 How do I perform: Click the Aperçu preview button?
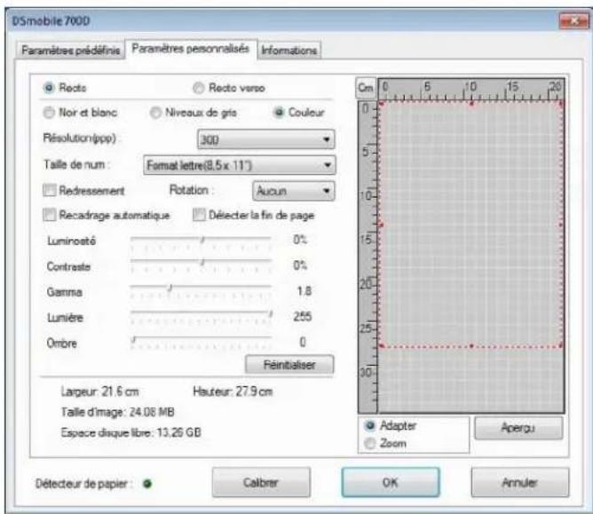point(518,428)
